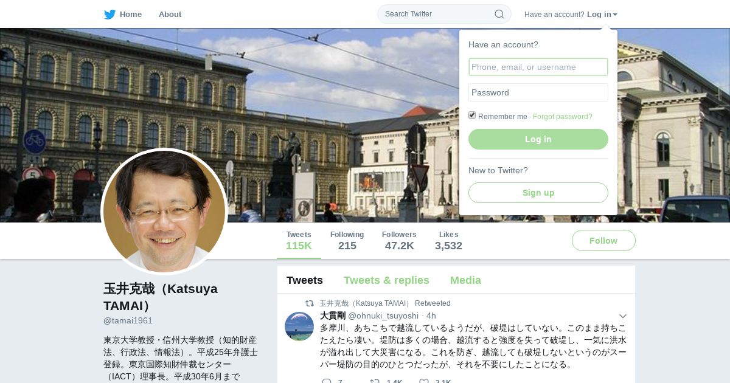Image resolution: width=730 pixels, height=383 pixels.
Task: Open the Likes 3,532 tab
Action: pyautogui.click(x=448, y=241)
